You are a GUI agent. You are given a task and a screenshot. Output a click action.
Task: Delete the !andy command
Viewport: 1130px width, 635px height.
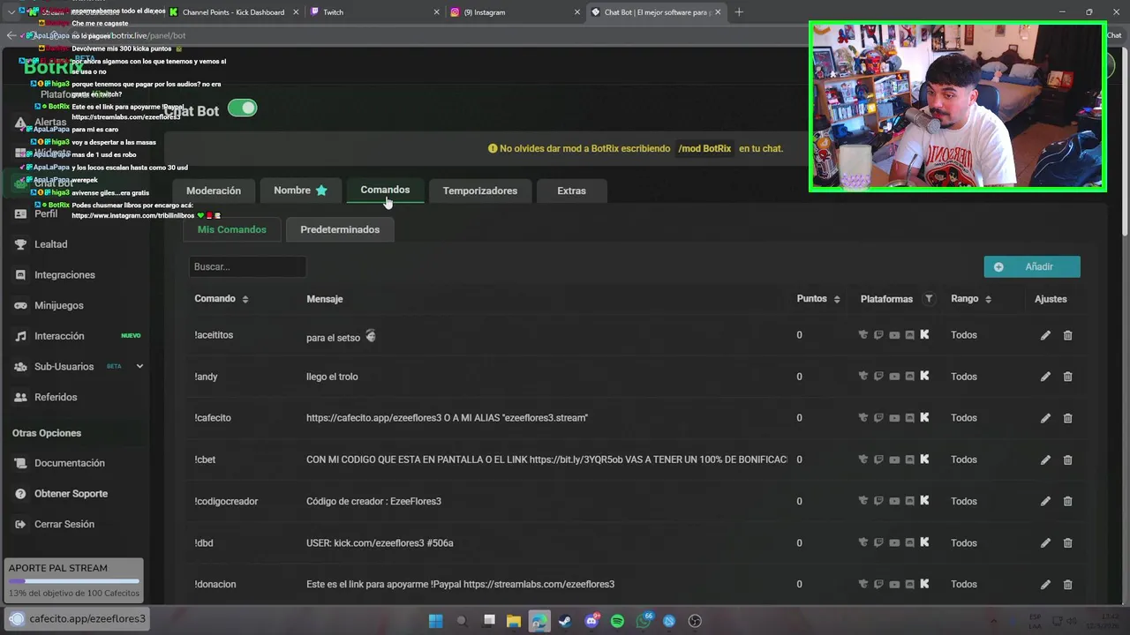pyautogui.click(x=1067, y=377)
